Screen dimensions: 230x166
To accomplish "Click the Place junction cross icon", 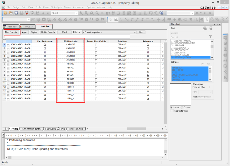I will click(x=158, y=19).
